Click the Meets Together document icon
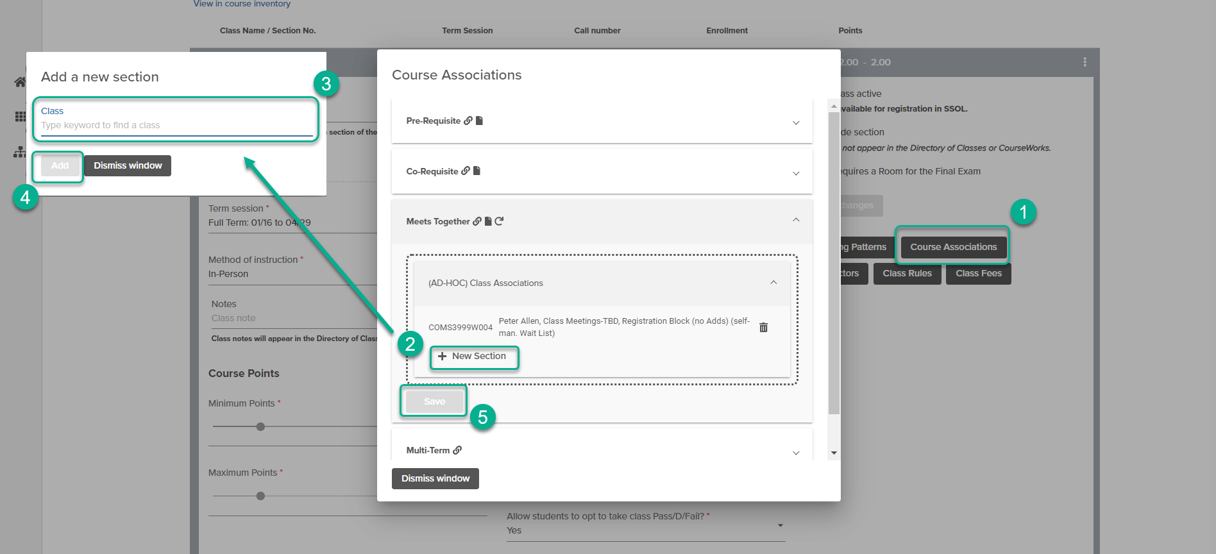The image size is (1216, 554). point(488,221)
